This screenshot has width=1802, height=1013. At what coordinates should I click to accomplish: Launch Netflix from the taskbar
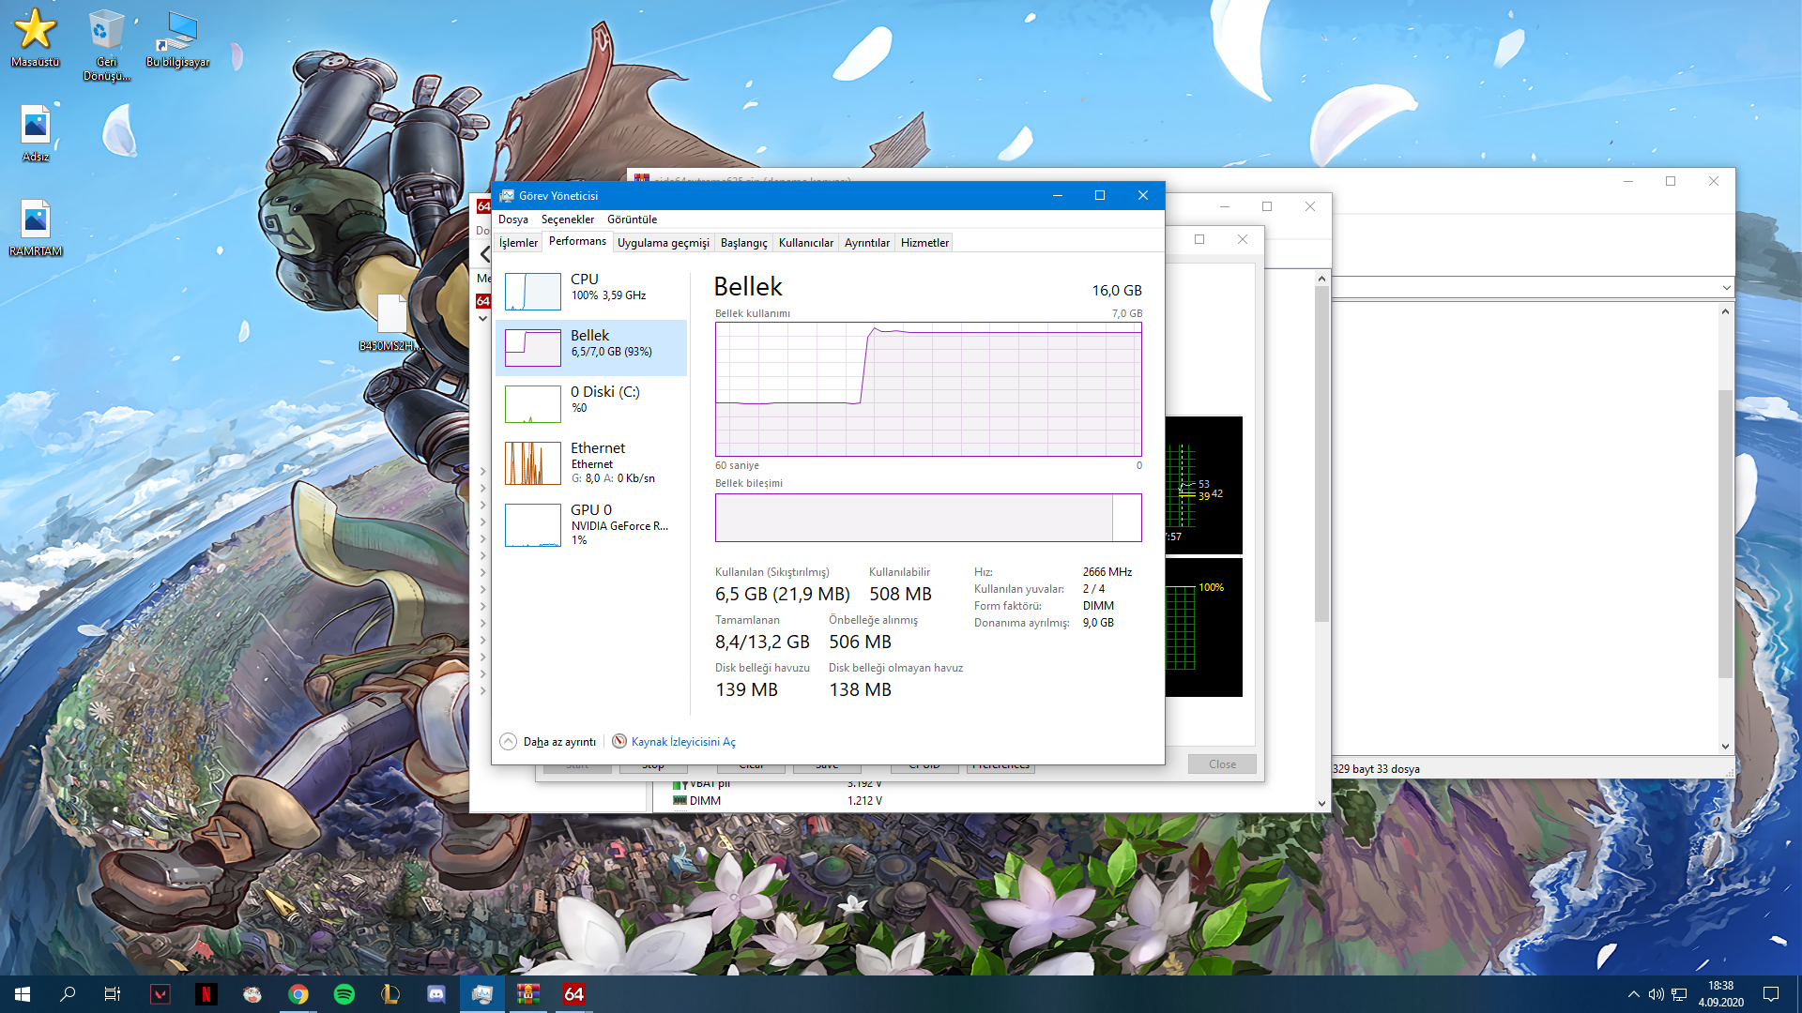click(206, 994)
